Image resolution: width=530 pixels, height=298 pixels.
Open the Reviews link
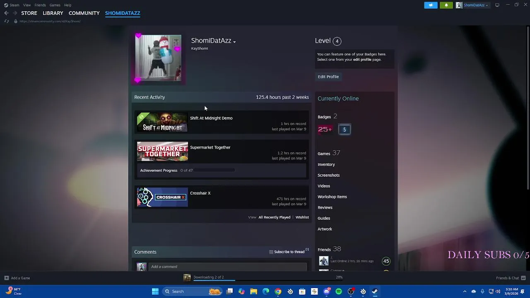pos(325,207)
